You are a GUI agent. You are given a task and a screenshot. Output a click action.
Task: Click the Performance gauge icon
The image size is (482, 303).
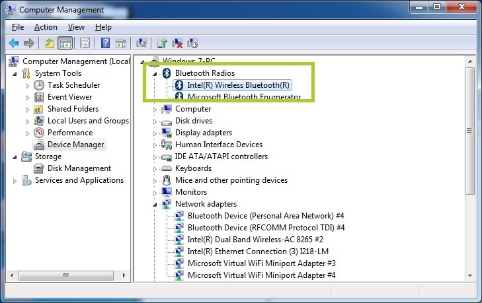point(39,133)
